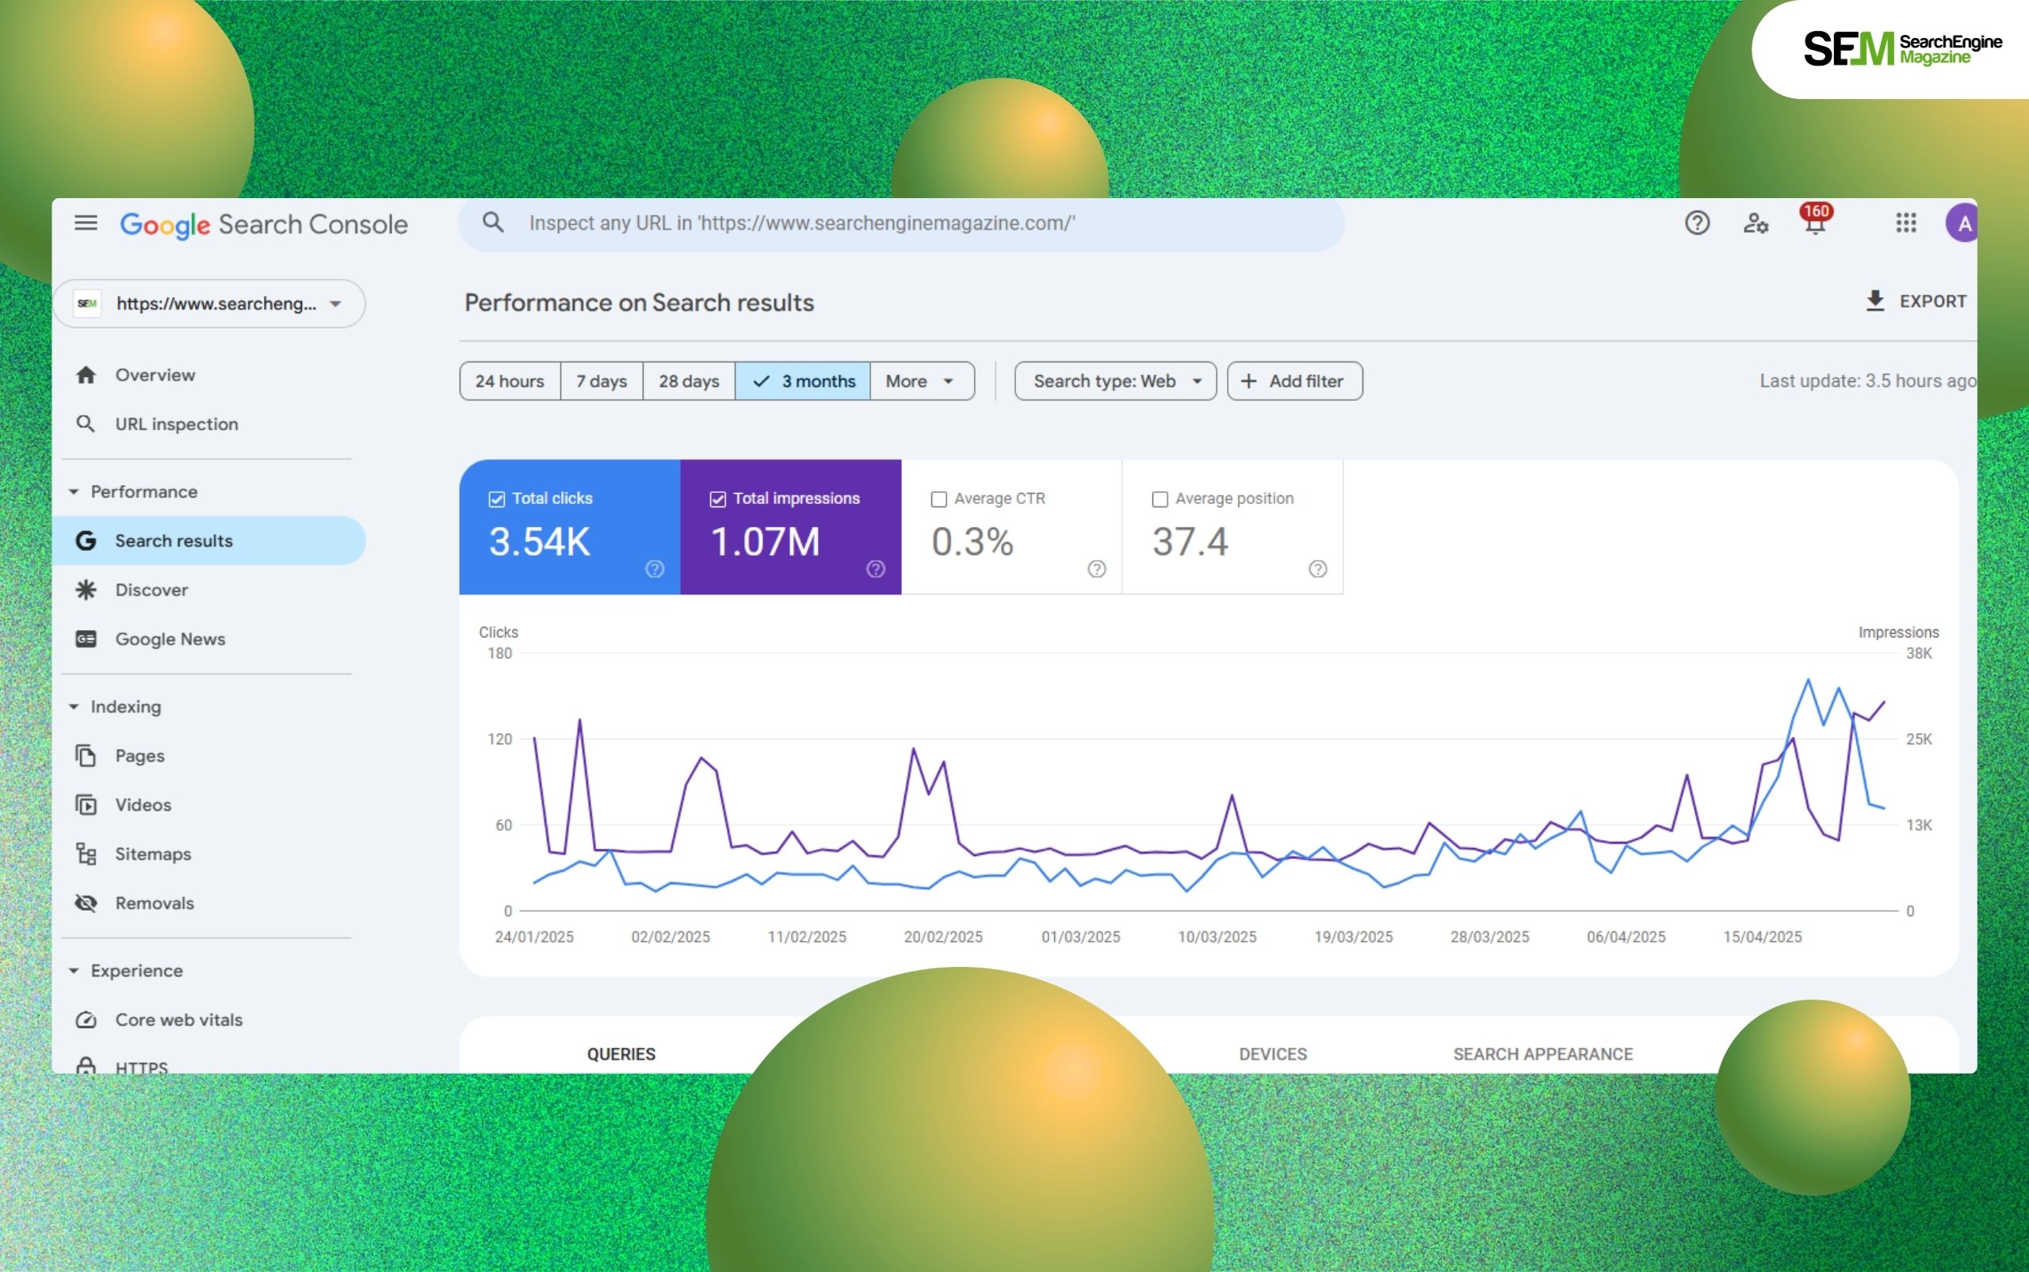Collapse the Indexing section
The width and height of the screenshot is (2029, 1272).
pos(74,707)
